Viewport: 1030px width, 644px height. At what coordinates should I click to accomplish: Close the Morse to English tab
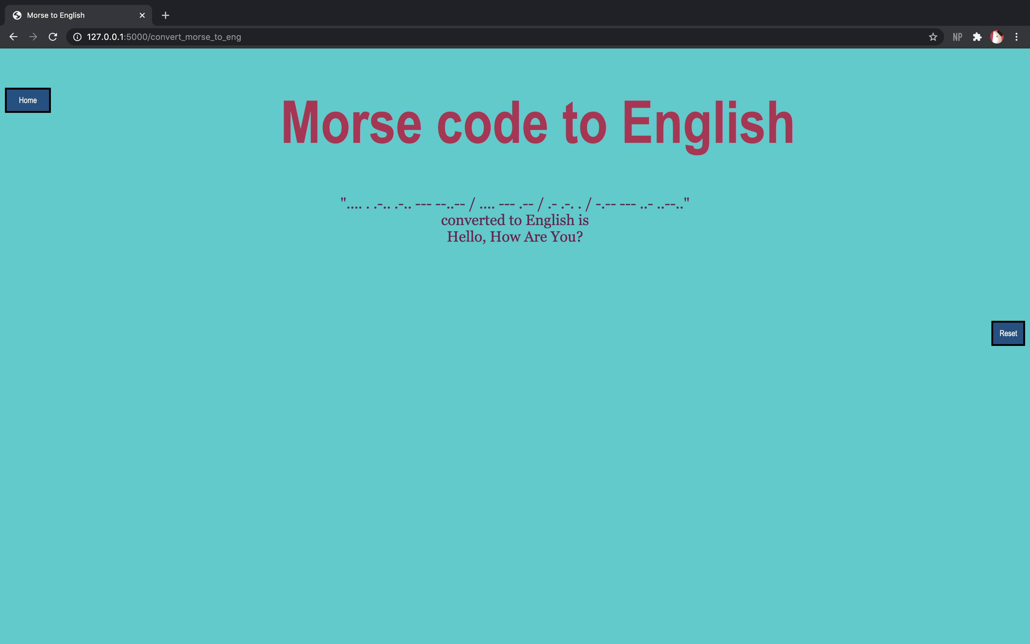pos(142,15)
